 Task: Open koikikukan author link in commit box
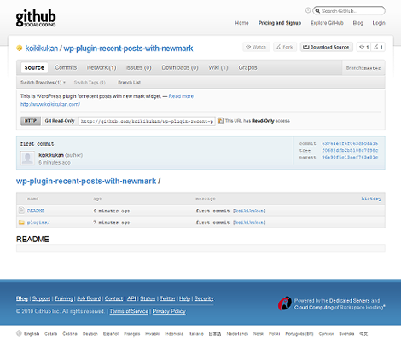click(x=51, y=155)
